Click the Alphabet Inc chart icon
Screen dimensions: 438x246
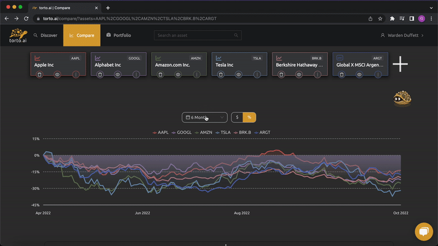pos(97,58)
